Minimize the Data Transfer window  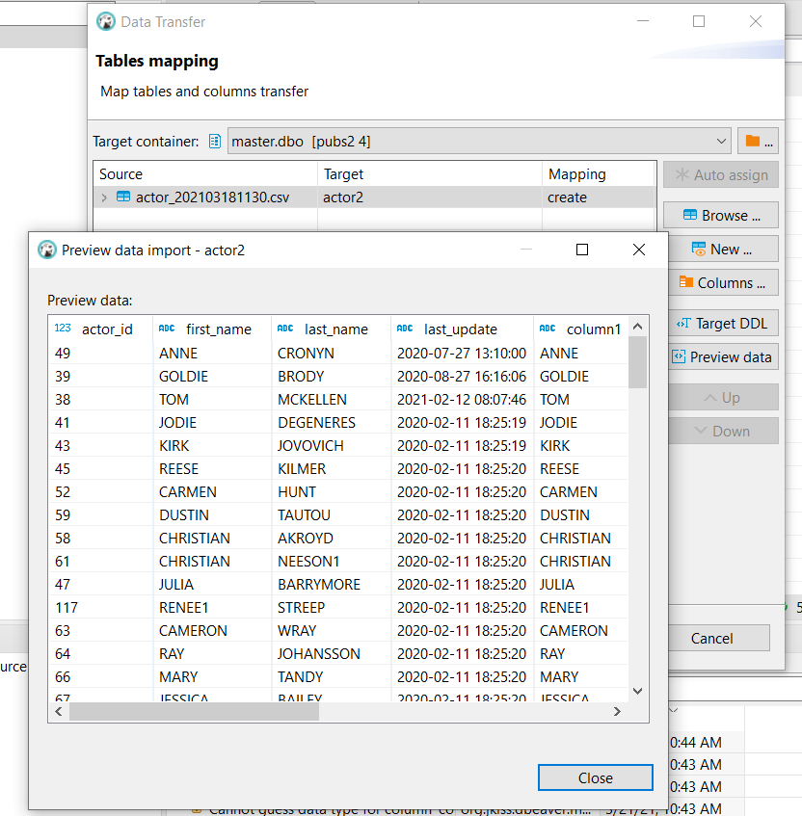(643, 21)
